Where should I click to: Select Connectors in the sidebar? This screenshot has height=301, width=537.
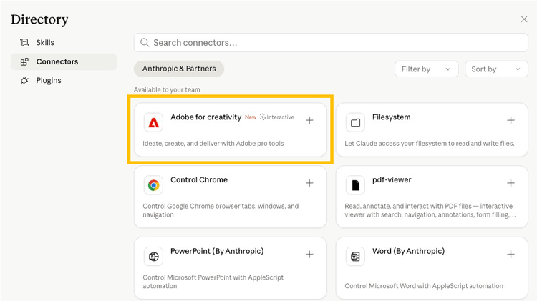click(57, 61)
